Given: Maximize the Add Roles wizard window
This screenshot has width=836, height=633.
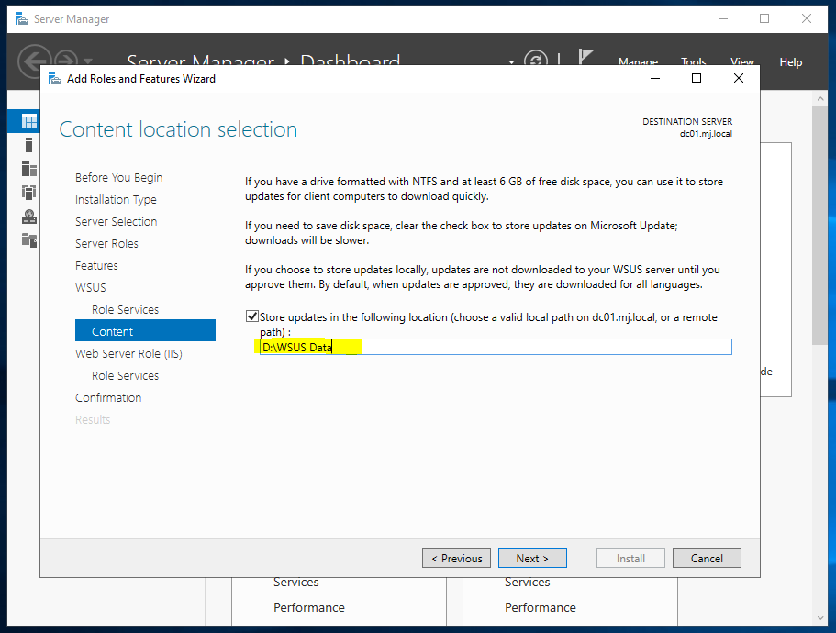Looking at the screenshot, I should point(697,78).
